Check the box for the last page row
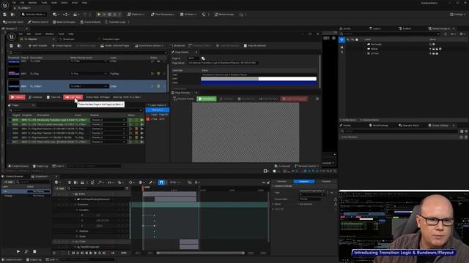The image size is (469, 263). tap(10, 142)
